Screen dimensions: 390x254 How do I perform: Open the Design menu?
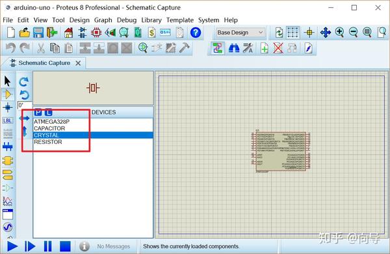pyautogui.click(x=79, y=20)
